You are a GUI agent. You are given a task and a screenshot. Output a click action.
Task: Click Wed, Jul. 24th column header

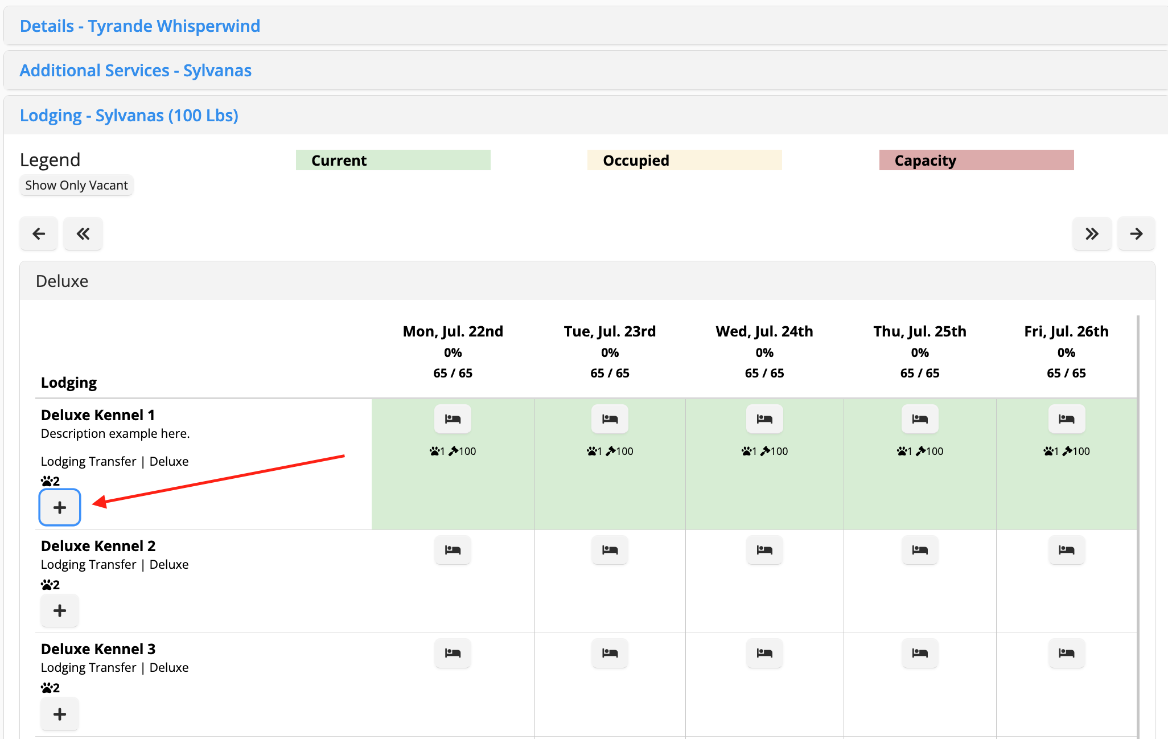(x=764, y=331)
